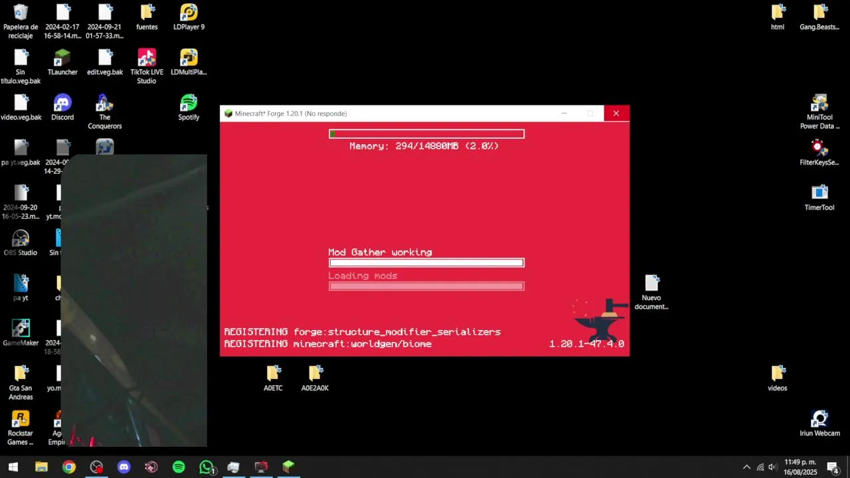Select Sin título.veg.bak file icon
The image size is (850, 478).
point(21,66)
